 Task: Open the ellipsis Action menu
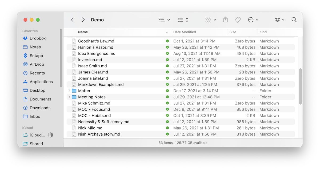[x=253, y=20]
